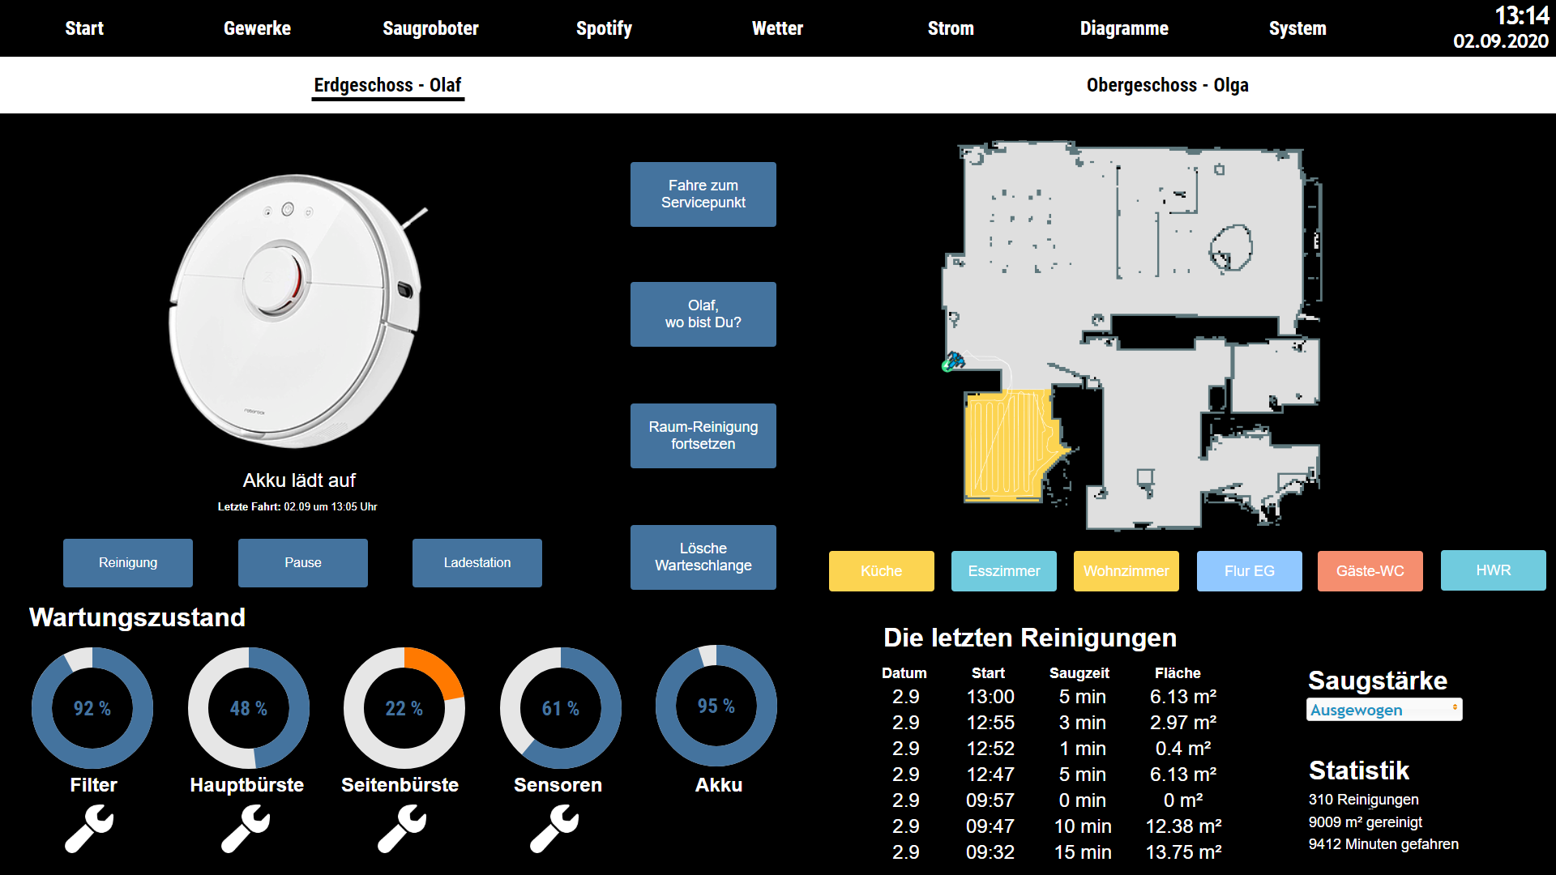Viewport: 1556px width, 875px height.
Task: Send robot to Ladestation
Action: point(477,563)
